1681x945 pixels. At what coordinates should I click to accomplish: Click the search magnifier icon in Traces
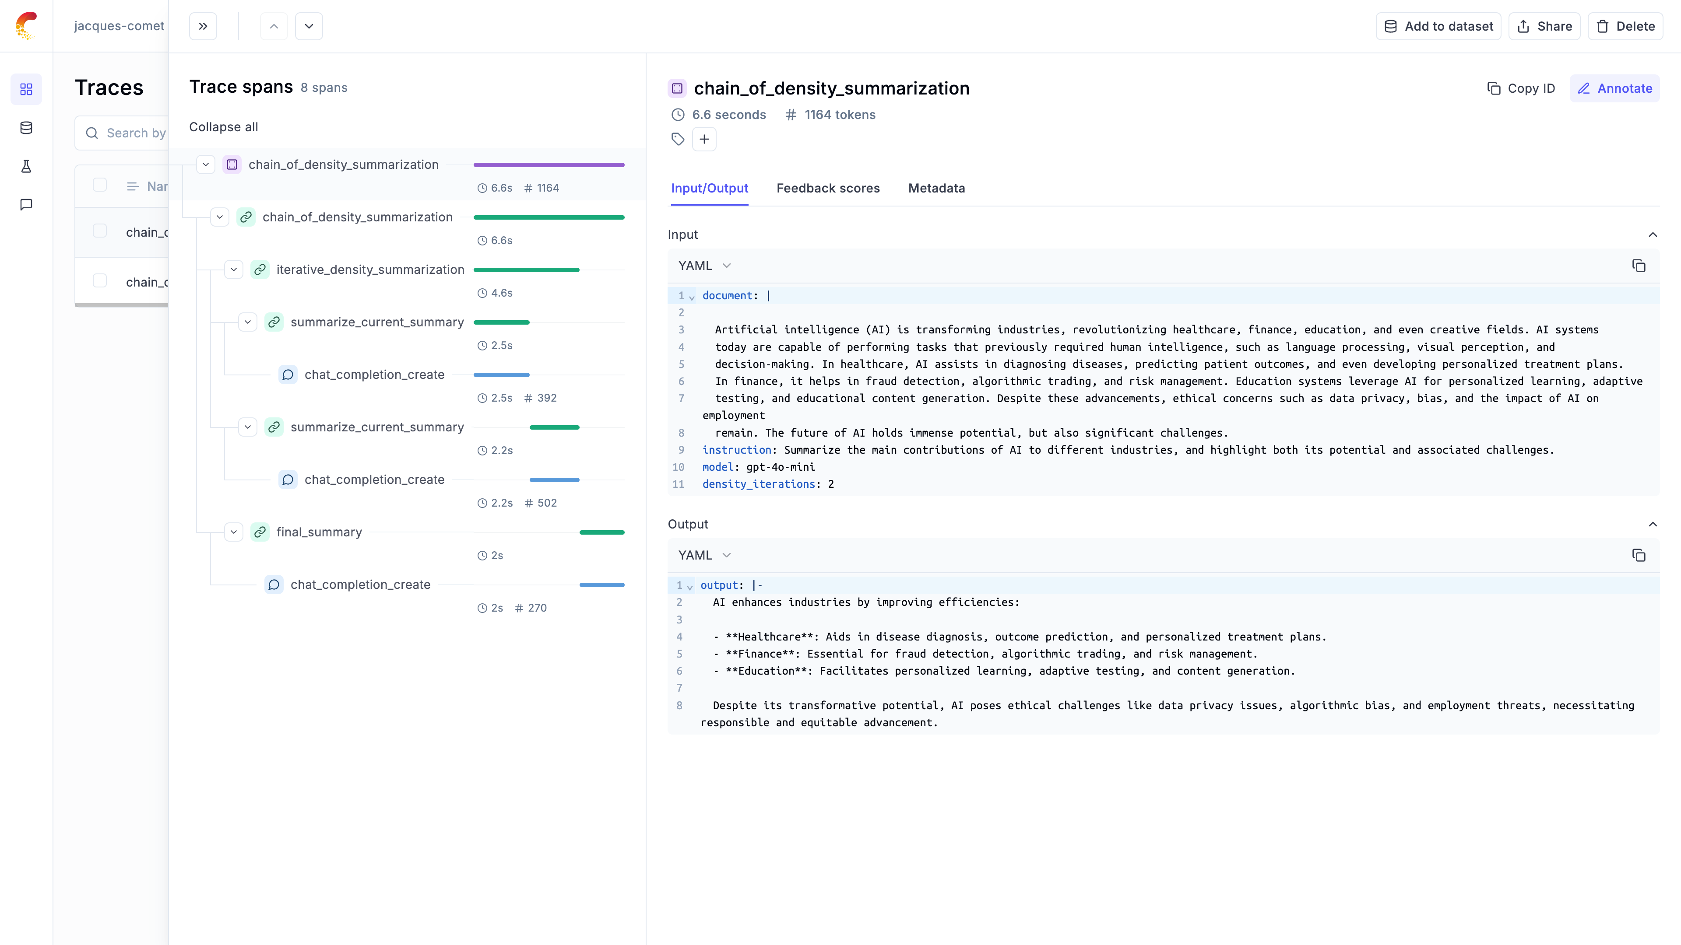coord(92,133)
